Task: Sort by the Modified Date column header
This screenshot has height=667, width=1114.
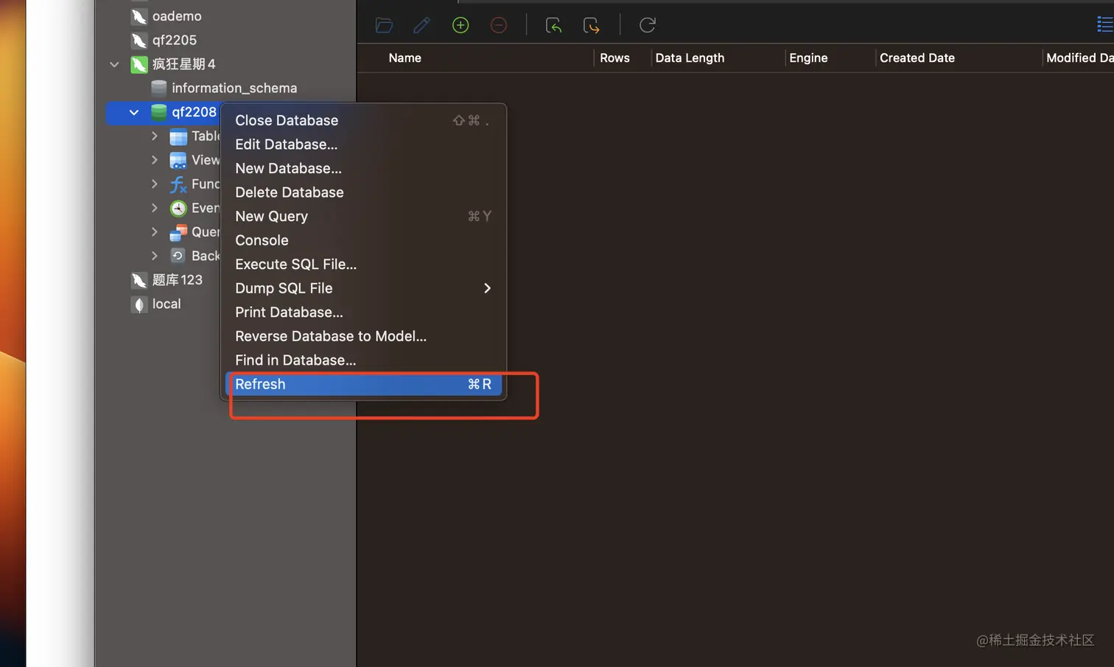Action: point(1079,58)
